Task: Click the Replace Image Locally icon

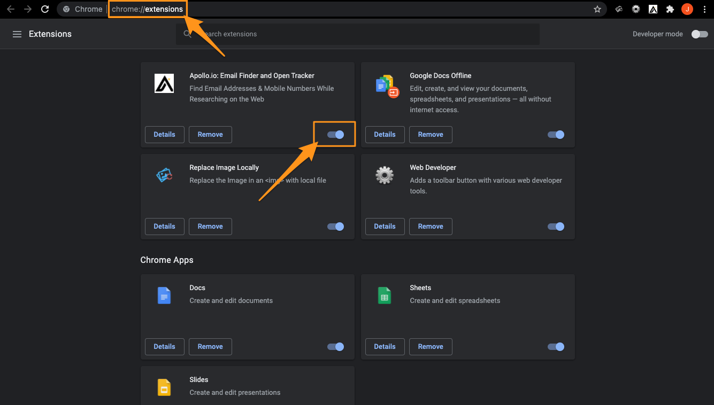Action: point(164,175)
